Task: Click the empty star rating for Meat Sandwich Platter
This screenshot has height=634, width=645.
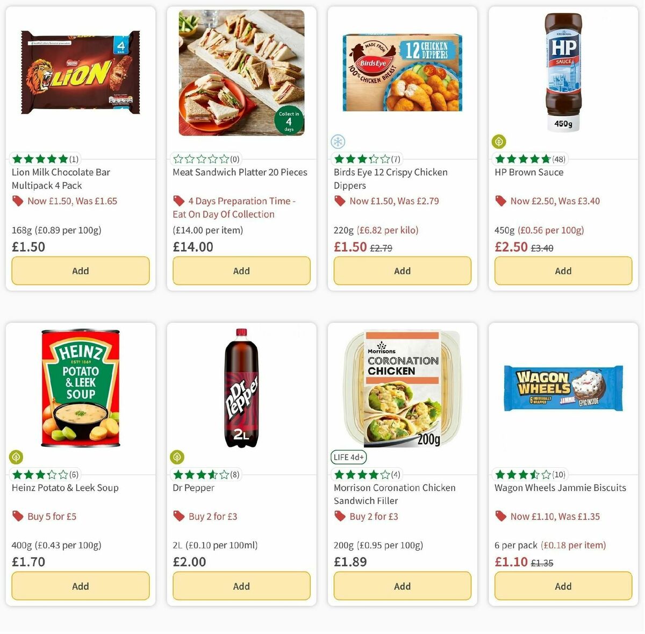Action: [201, 159]
